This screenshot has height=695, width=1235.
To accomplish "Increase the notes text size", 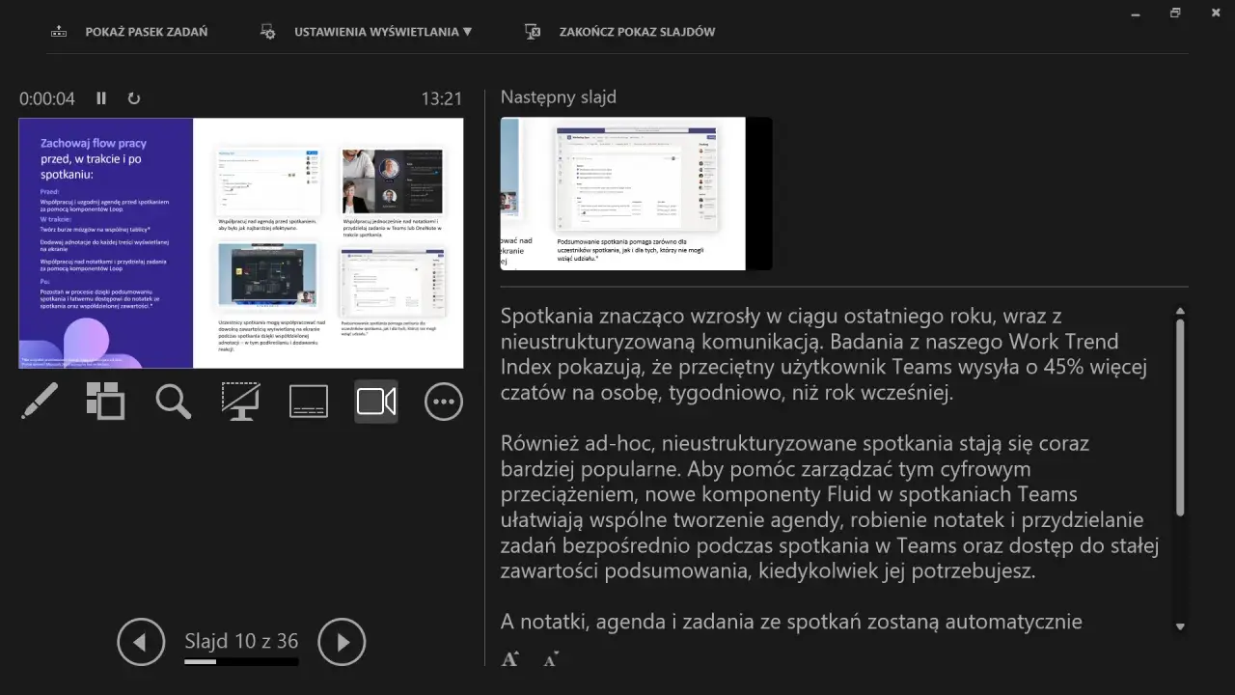I will click(x=510, y=659).
